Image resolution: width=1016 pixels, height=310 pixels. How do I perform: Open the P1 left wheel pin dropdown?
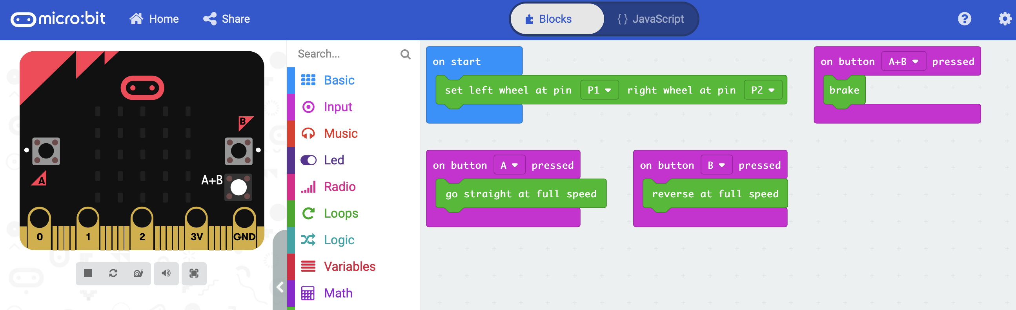coord(599,90)
